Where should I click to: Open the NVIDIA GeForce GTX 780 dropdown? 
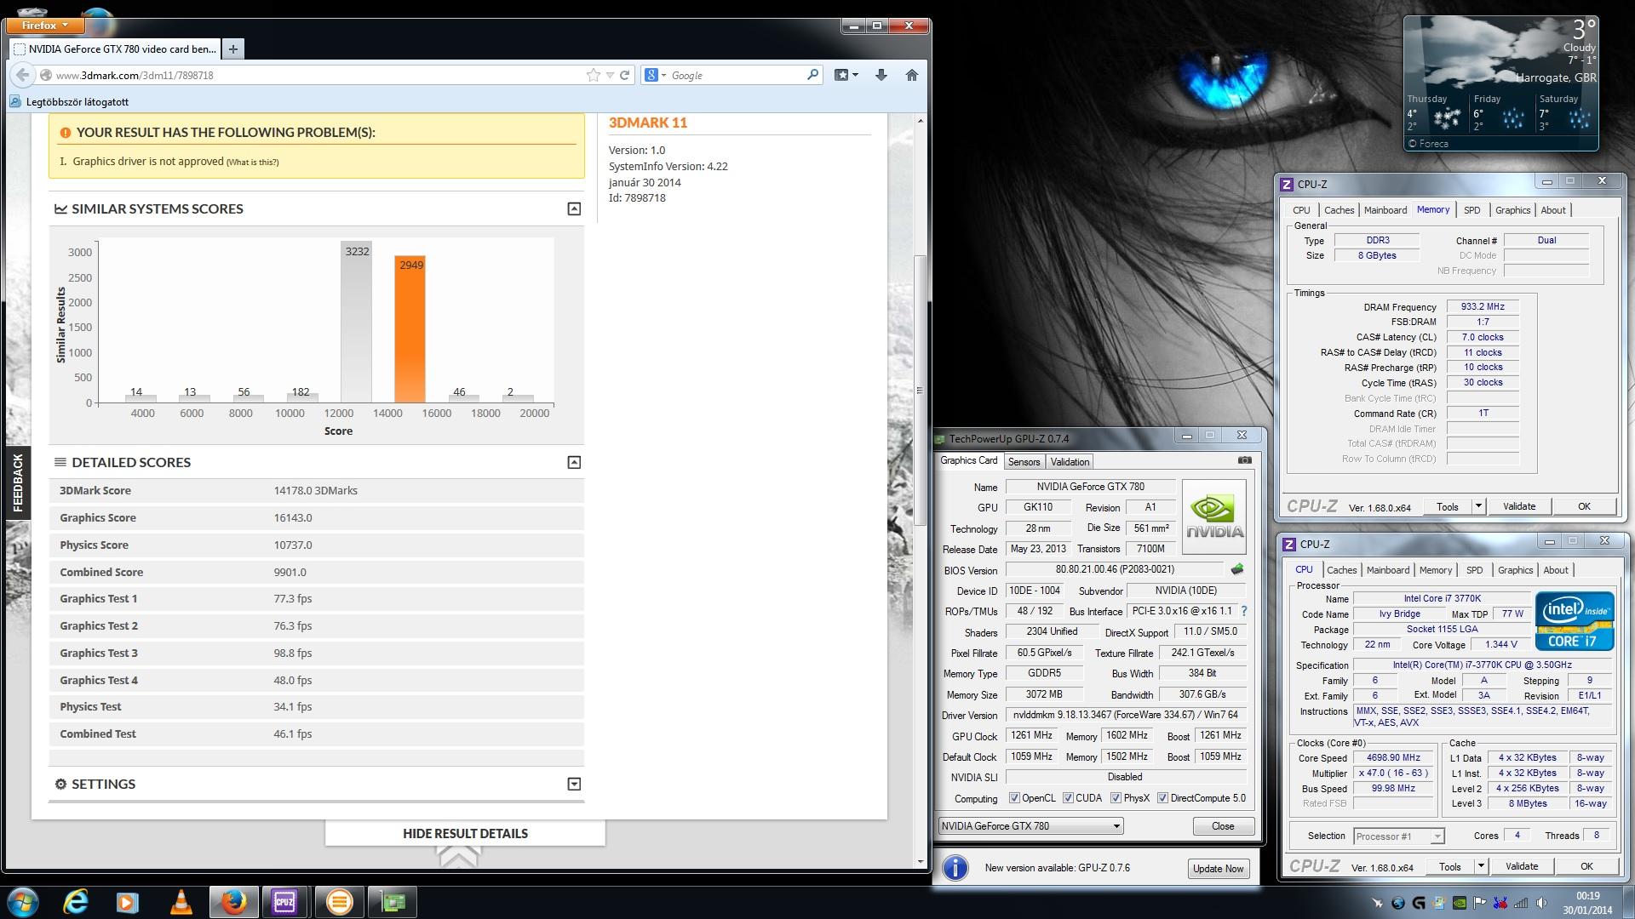tap(1116, 826)
